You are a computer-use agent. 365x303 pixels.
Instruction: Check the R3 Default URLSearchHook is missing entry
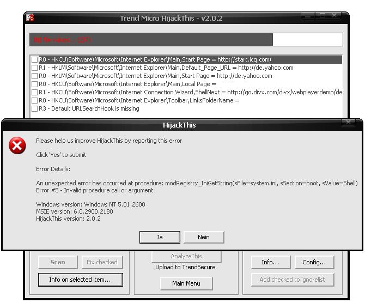(34, 108)
